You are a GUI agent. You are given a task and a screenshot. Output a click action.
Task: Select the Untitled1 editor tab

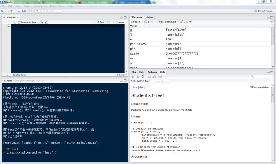click(11, 18)
